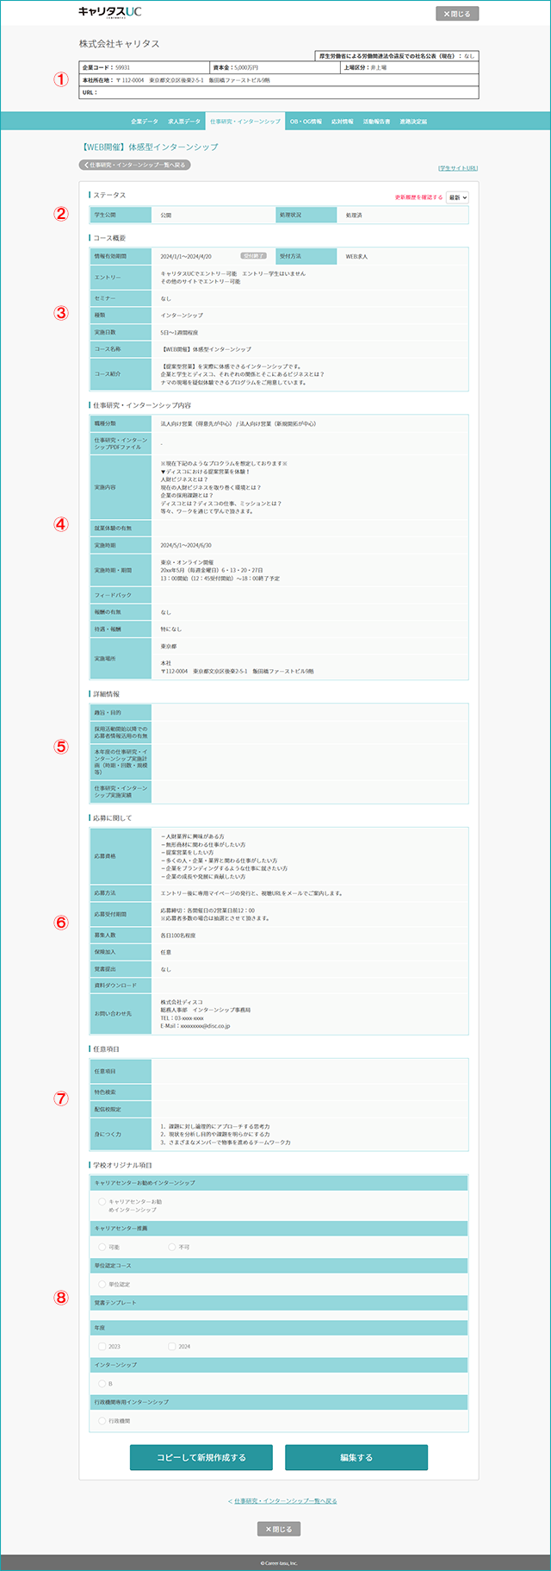Check the 2023 year checkbox
The height and width of the screenshot is (1571, 551).
(102, 1346)
